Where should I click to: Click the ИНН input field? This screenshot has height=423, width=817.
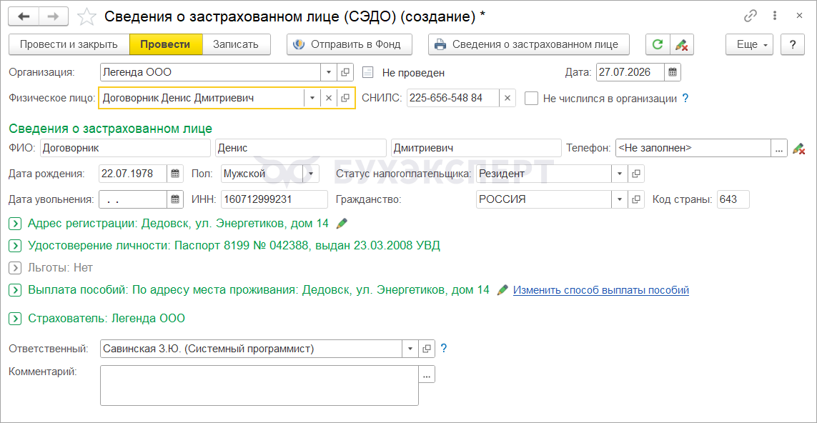(x=274, y=199)
